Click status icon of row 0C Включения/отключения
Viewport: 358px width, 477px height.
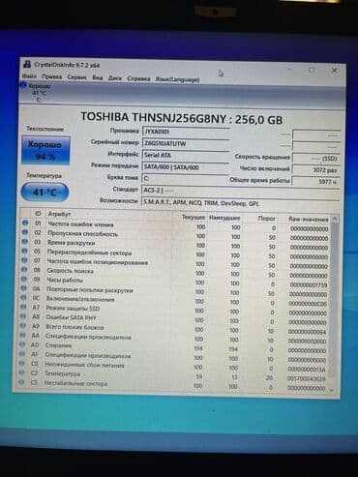pyautogui.click(x=23, y=298)
